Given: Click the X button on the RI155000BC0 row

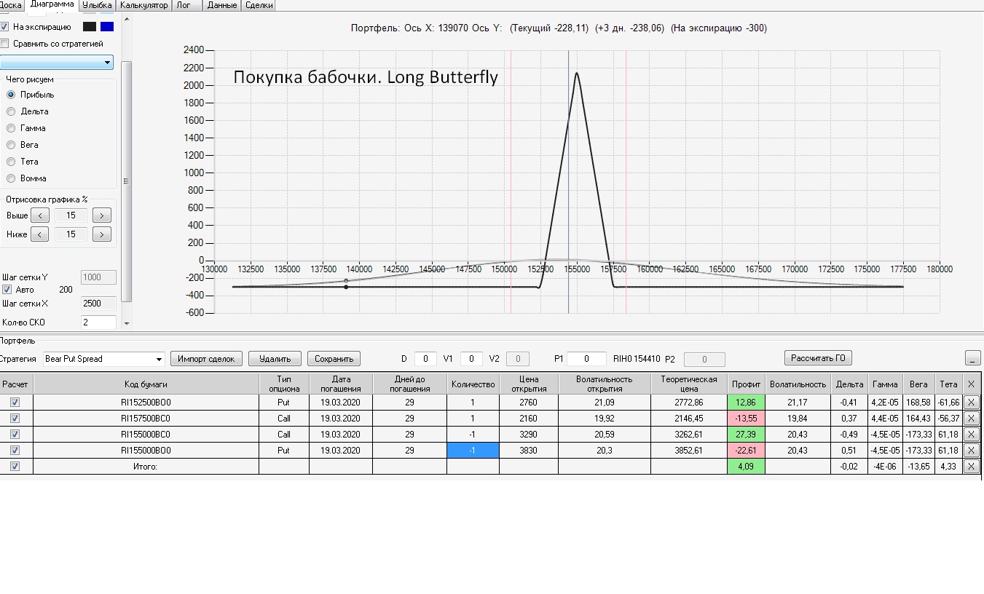Looking at the screenshot, I should tap(971, 435).
